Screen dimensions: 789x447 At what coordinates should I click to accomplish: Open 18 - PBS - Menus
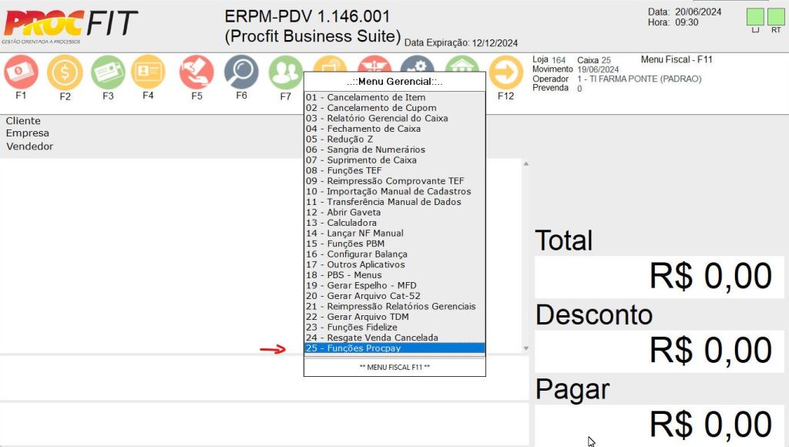click(394, 275)
